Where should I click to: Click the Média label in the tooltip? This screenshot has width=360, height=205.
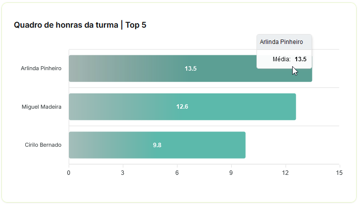(281, 59)
